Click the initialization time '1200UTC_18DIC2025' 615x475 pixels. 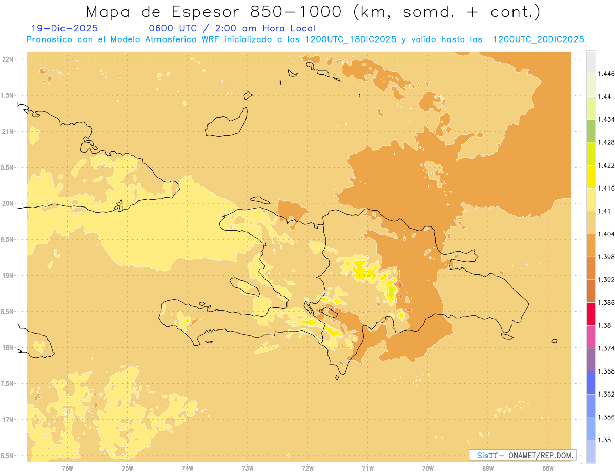[351, 39]
